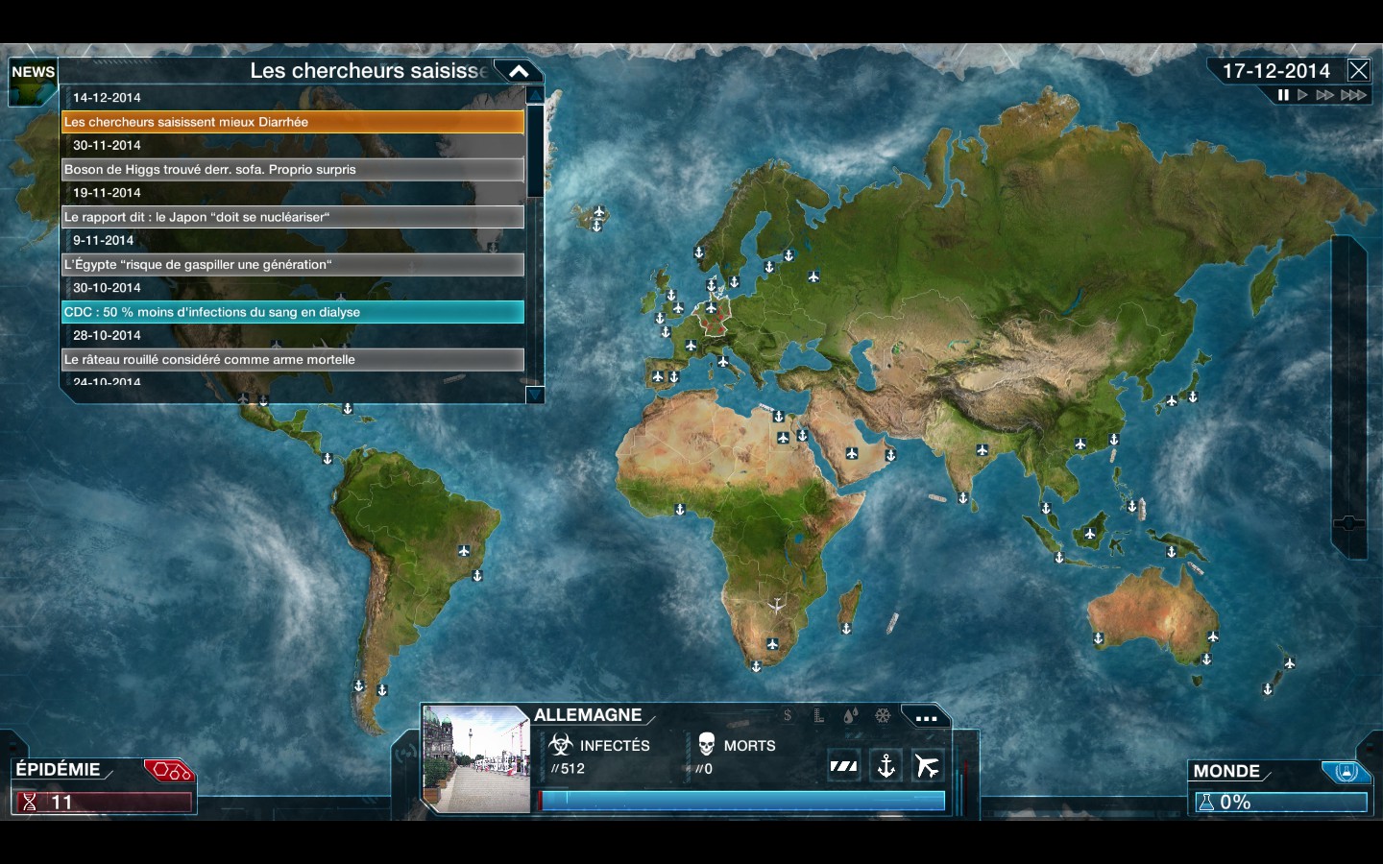Click the news date 14-12-2014
1383x864 pixels.
(107, 98)
